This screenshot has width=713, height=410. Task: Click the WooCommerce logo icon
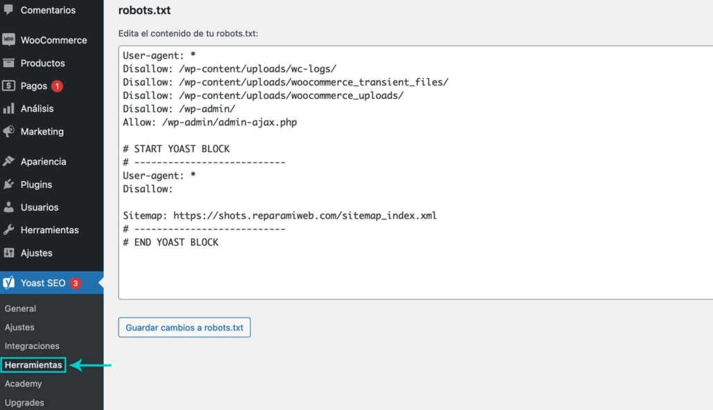[x=8, y=40]
